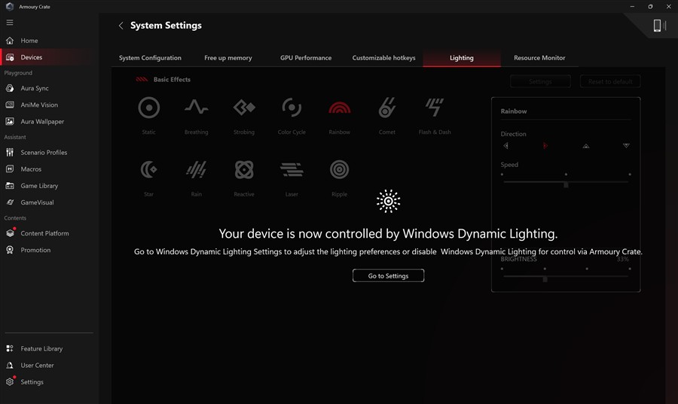Open the device selector icon top right
The width and height of the screenshot is (678, 404).
coord(659,26)
